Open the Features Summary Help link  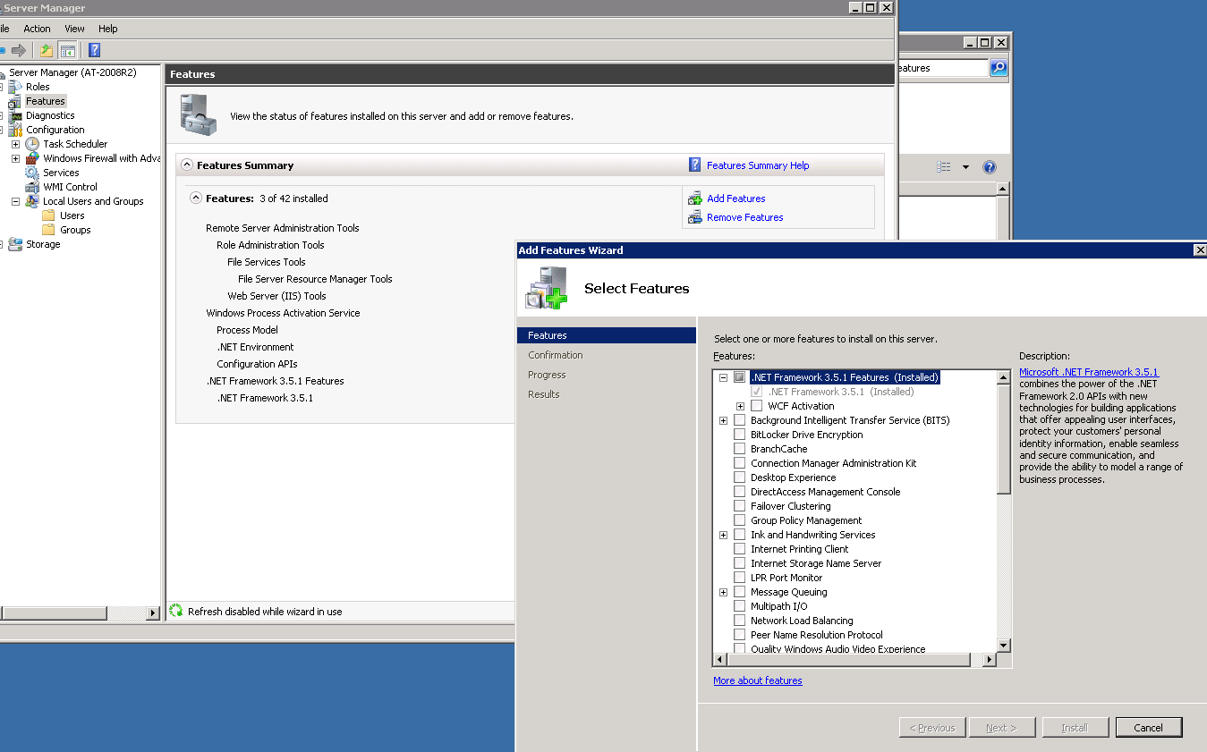758,165
